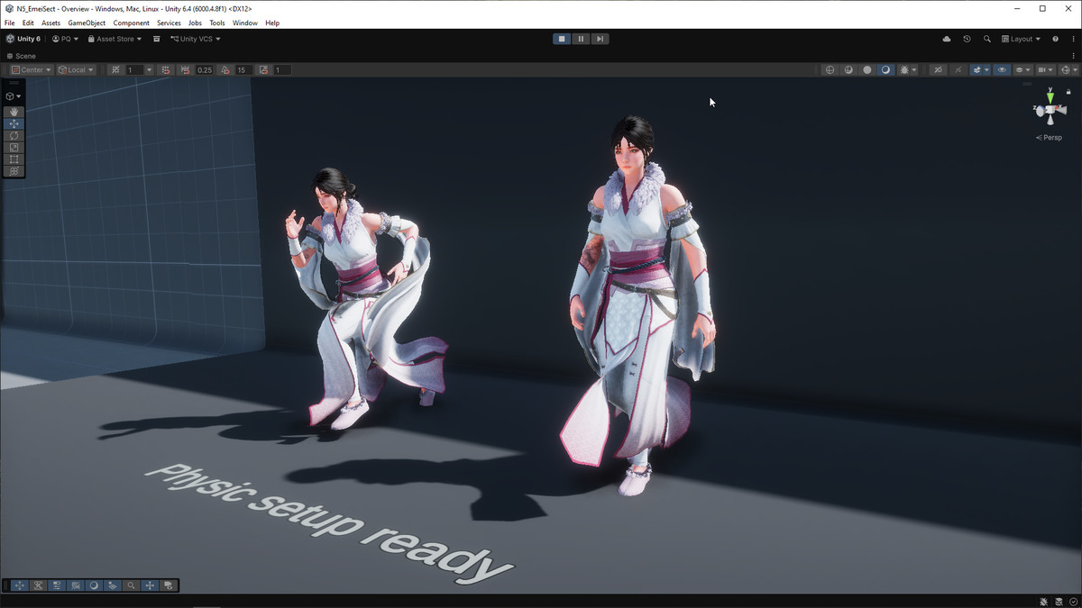Screen dimensions: 1082x608
Task: Toggle grid snapping icon
Action: [x=115, y=70]
